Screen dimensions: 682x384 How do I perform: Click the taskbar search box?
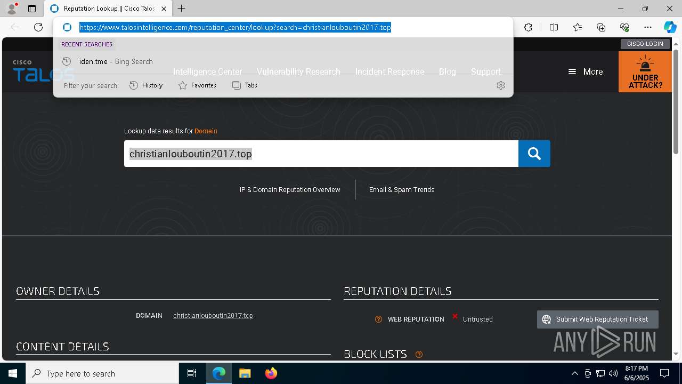click(x=102, y=373)
